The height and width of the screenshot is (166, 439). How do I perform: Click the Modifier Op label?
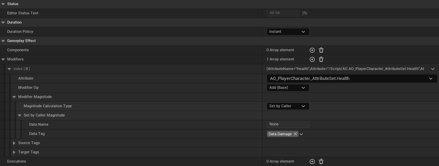click(28, 87)
